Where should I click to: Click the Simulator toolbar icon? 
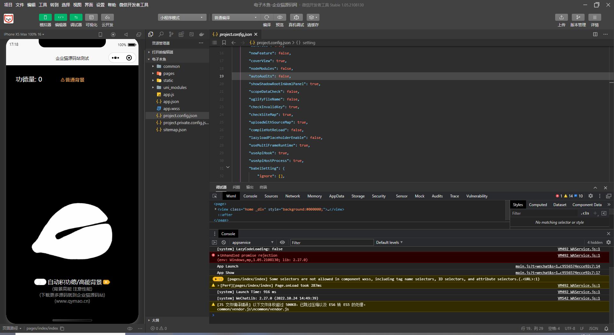45,17
